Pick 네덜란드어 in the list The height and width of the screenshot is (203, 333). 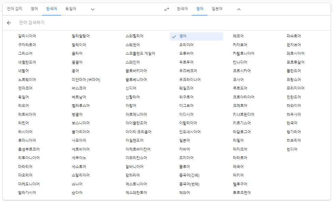[x=27, y=62]
